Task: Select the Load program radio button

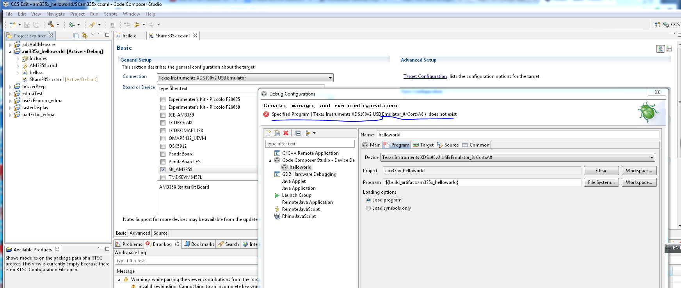Action: click(368, 200)
